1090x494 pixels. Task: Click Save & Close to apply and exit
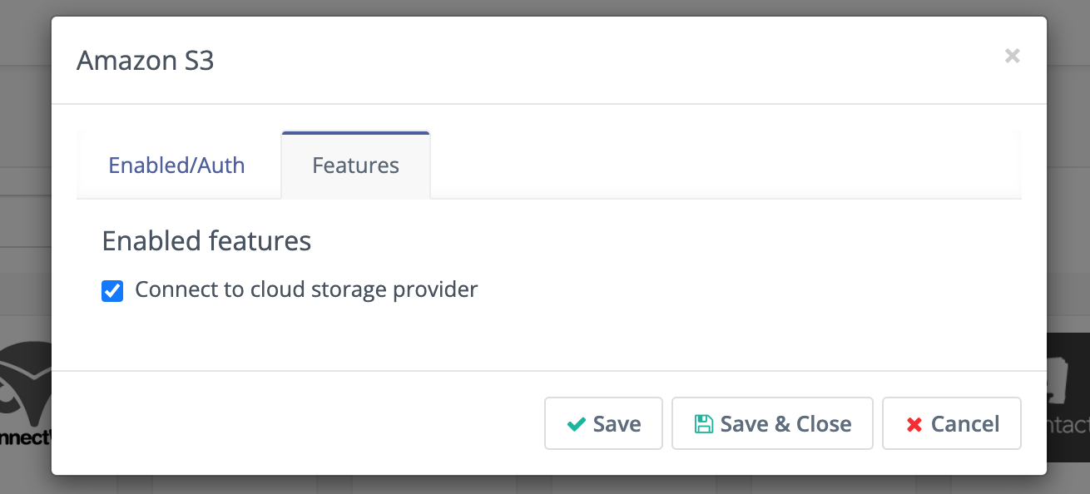[x=771, y=423]
